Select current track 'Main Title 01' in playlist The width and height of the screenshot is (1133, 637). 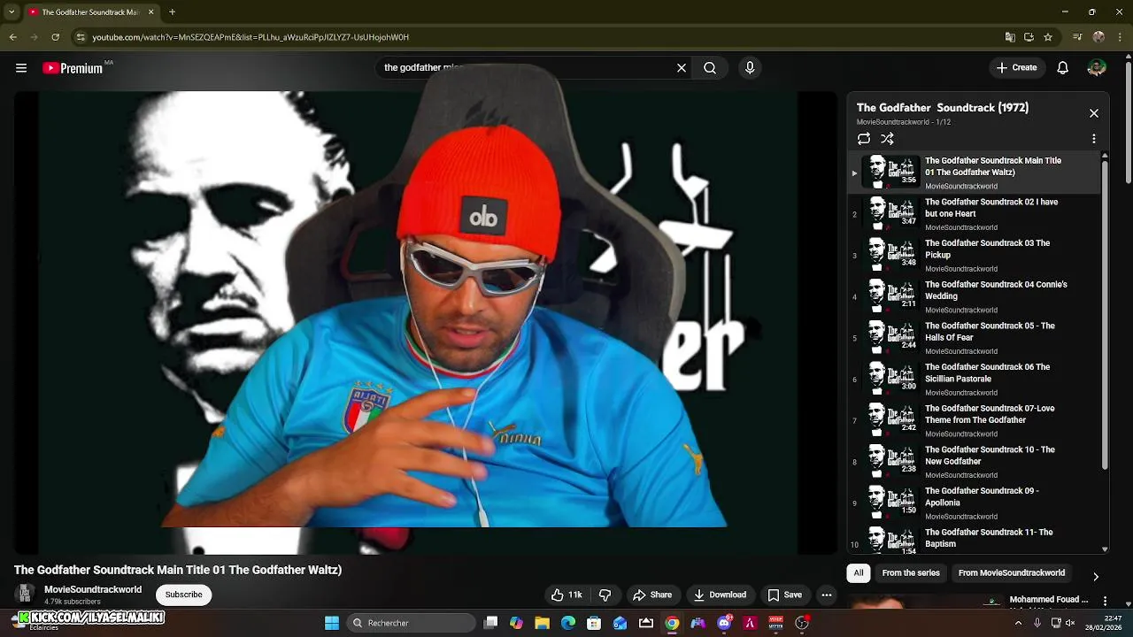click(974, 173)
